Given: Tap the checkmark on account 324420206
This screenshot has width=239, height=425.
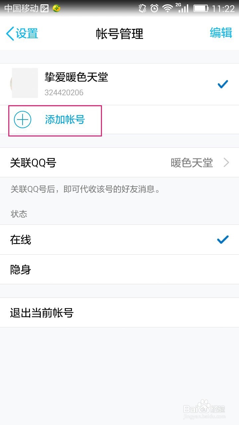Looking at the screenshot, I should [x=223, y=84].
